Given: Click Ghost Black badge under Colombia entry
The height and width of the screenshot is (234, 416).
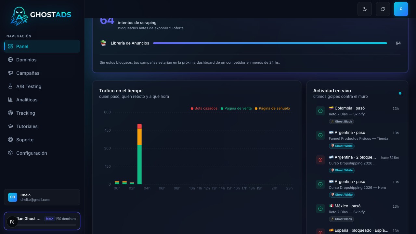Looking at the screenshot, I should [342, 122].
